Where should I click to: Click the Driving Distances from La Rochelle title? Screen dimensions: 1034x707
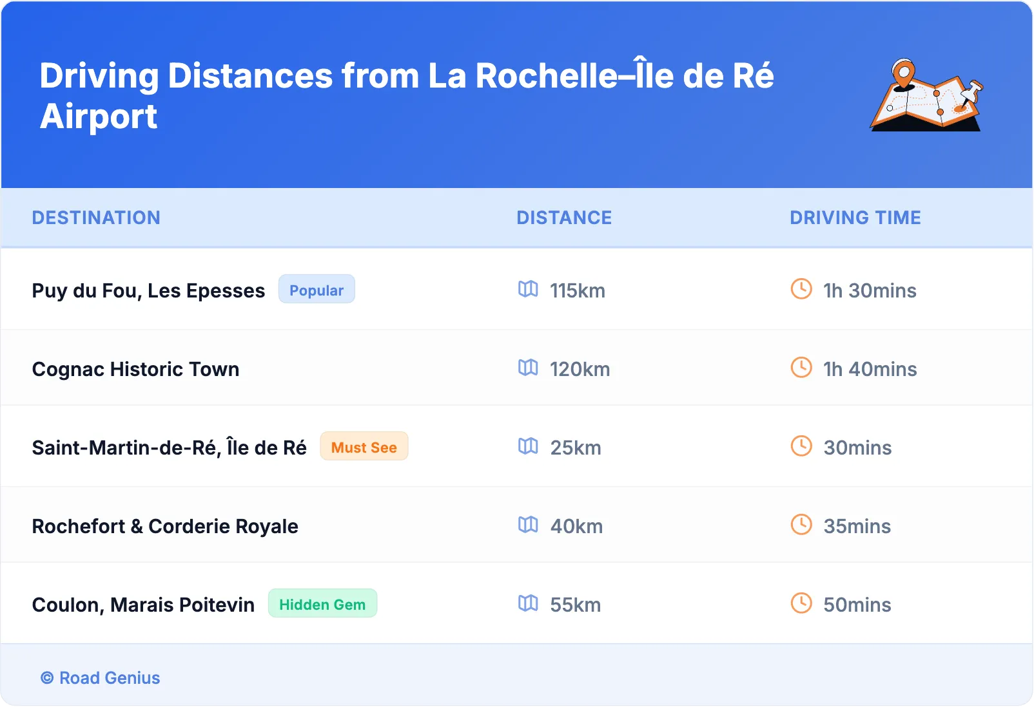pos(407,96)
